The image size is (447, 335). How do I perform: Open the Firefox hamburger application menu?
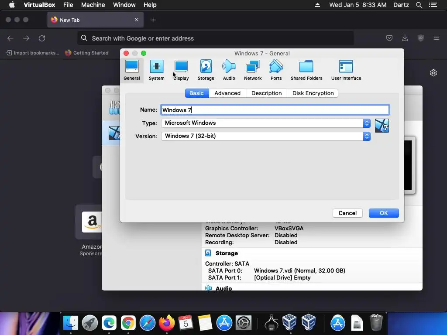(x=437, y=38)
